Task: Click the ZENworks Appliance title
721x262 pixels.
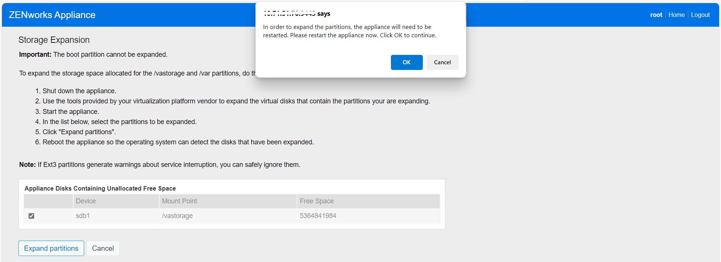Action: click(x=52, y=15)
